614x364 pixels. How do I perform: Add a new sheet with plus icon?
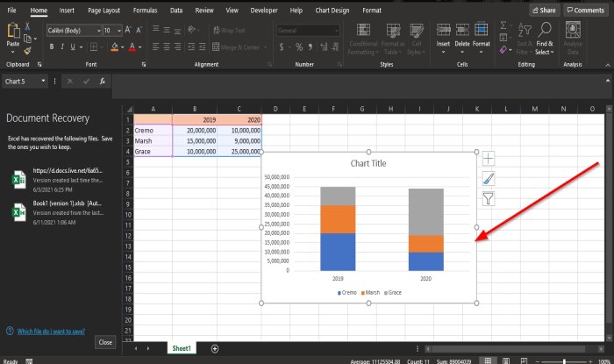[215, 349]
